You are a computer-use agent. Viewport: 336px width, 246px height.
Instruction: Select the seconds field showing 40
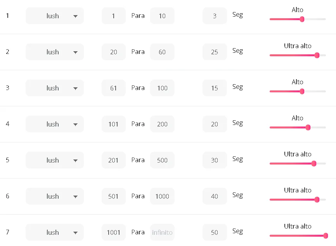tap(215, 196)
